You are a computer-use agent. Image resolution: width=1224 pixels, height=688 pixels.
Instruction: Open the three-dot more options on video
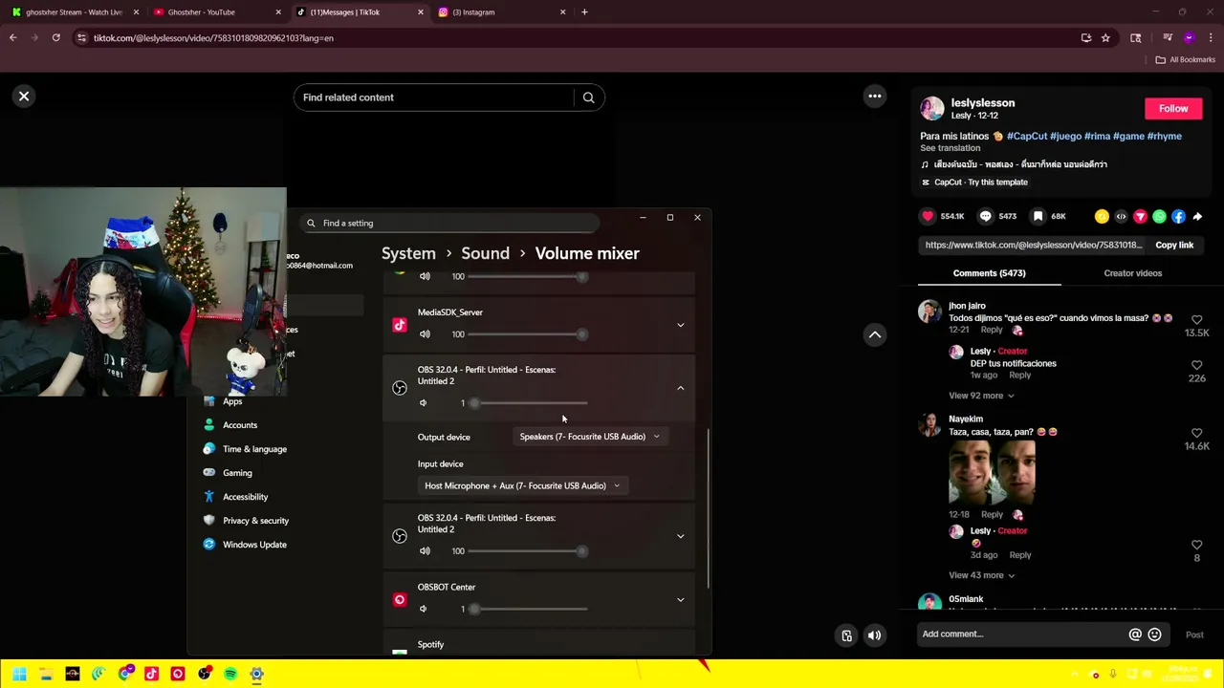[x=874, y=96]
